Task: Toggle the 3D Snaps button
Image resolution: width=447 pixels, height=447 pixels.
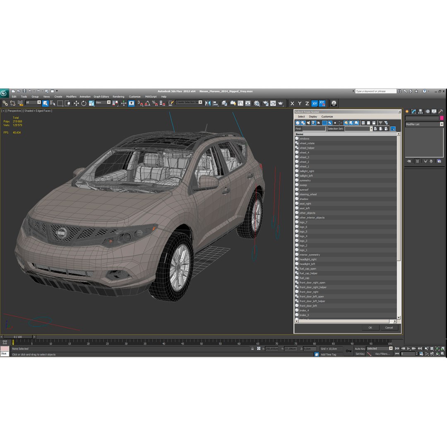Action: coord(140,103)
